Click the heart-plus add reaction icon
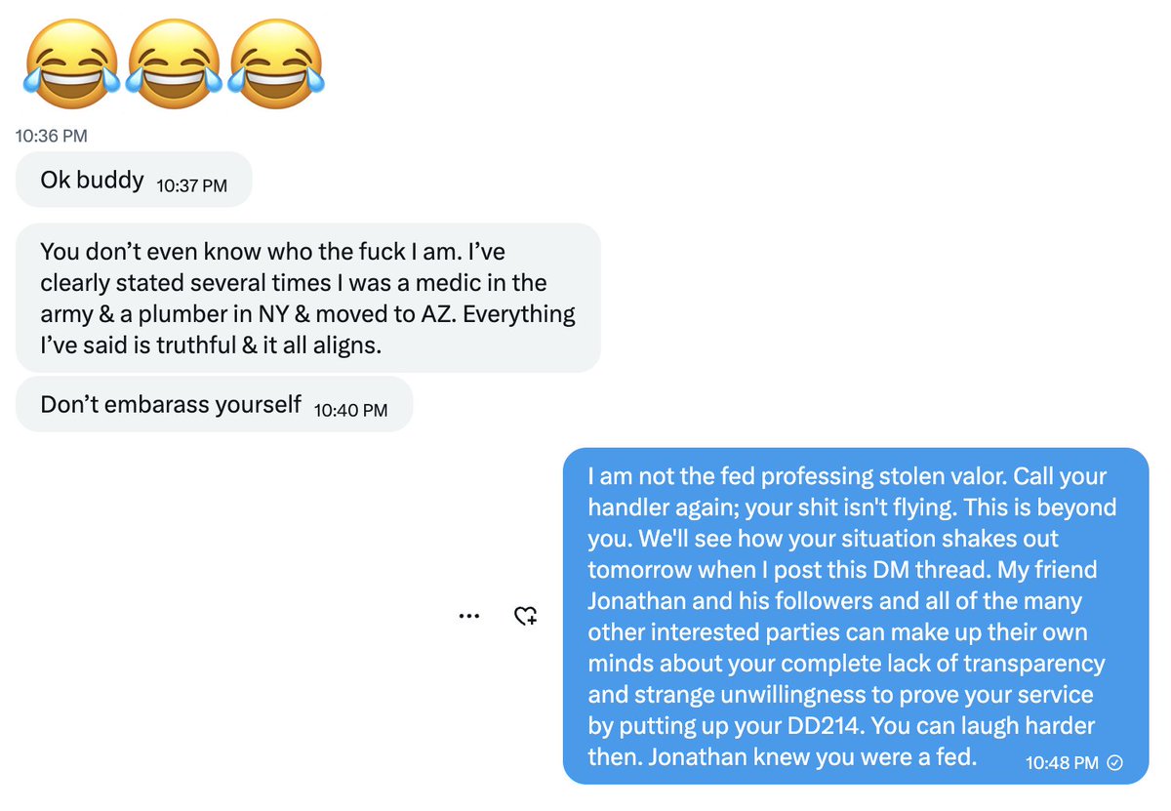Image resolution: width=1171 pixels, height=811 pixels. click(526, 616)
